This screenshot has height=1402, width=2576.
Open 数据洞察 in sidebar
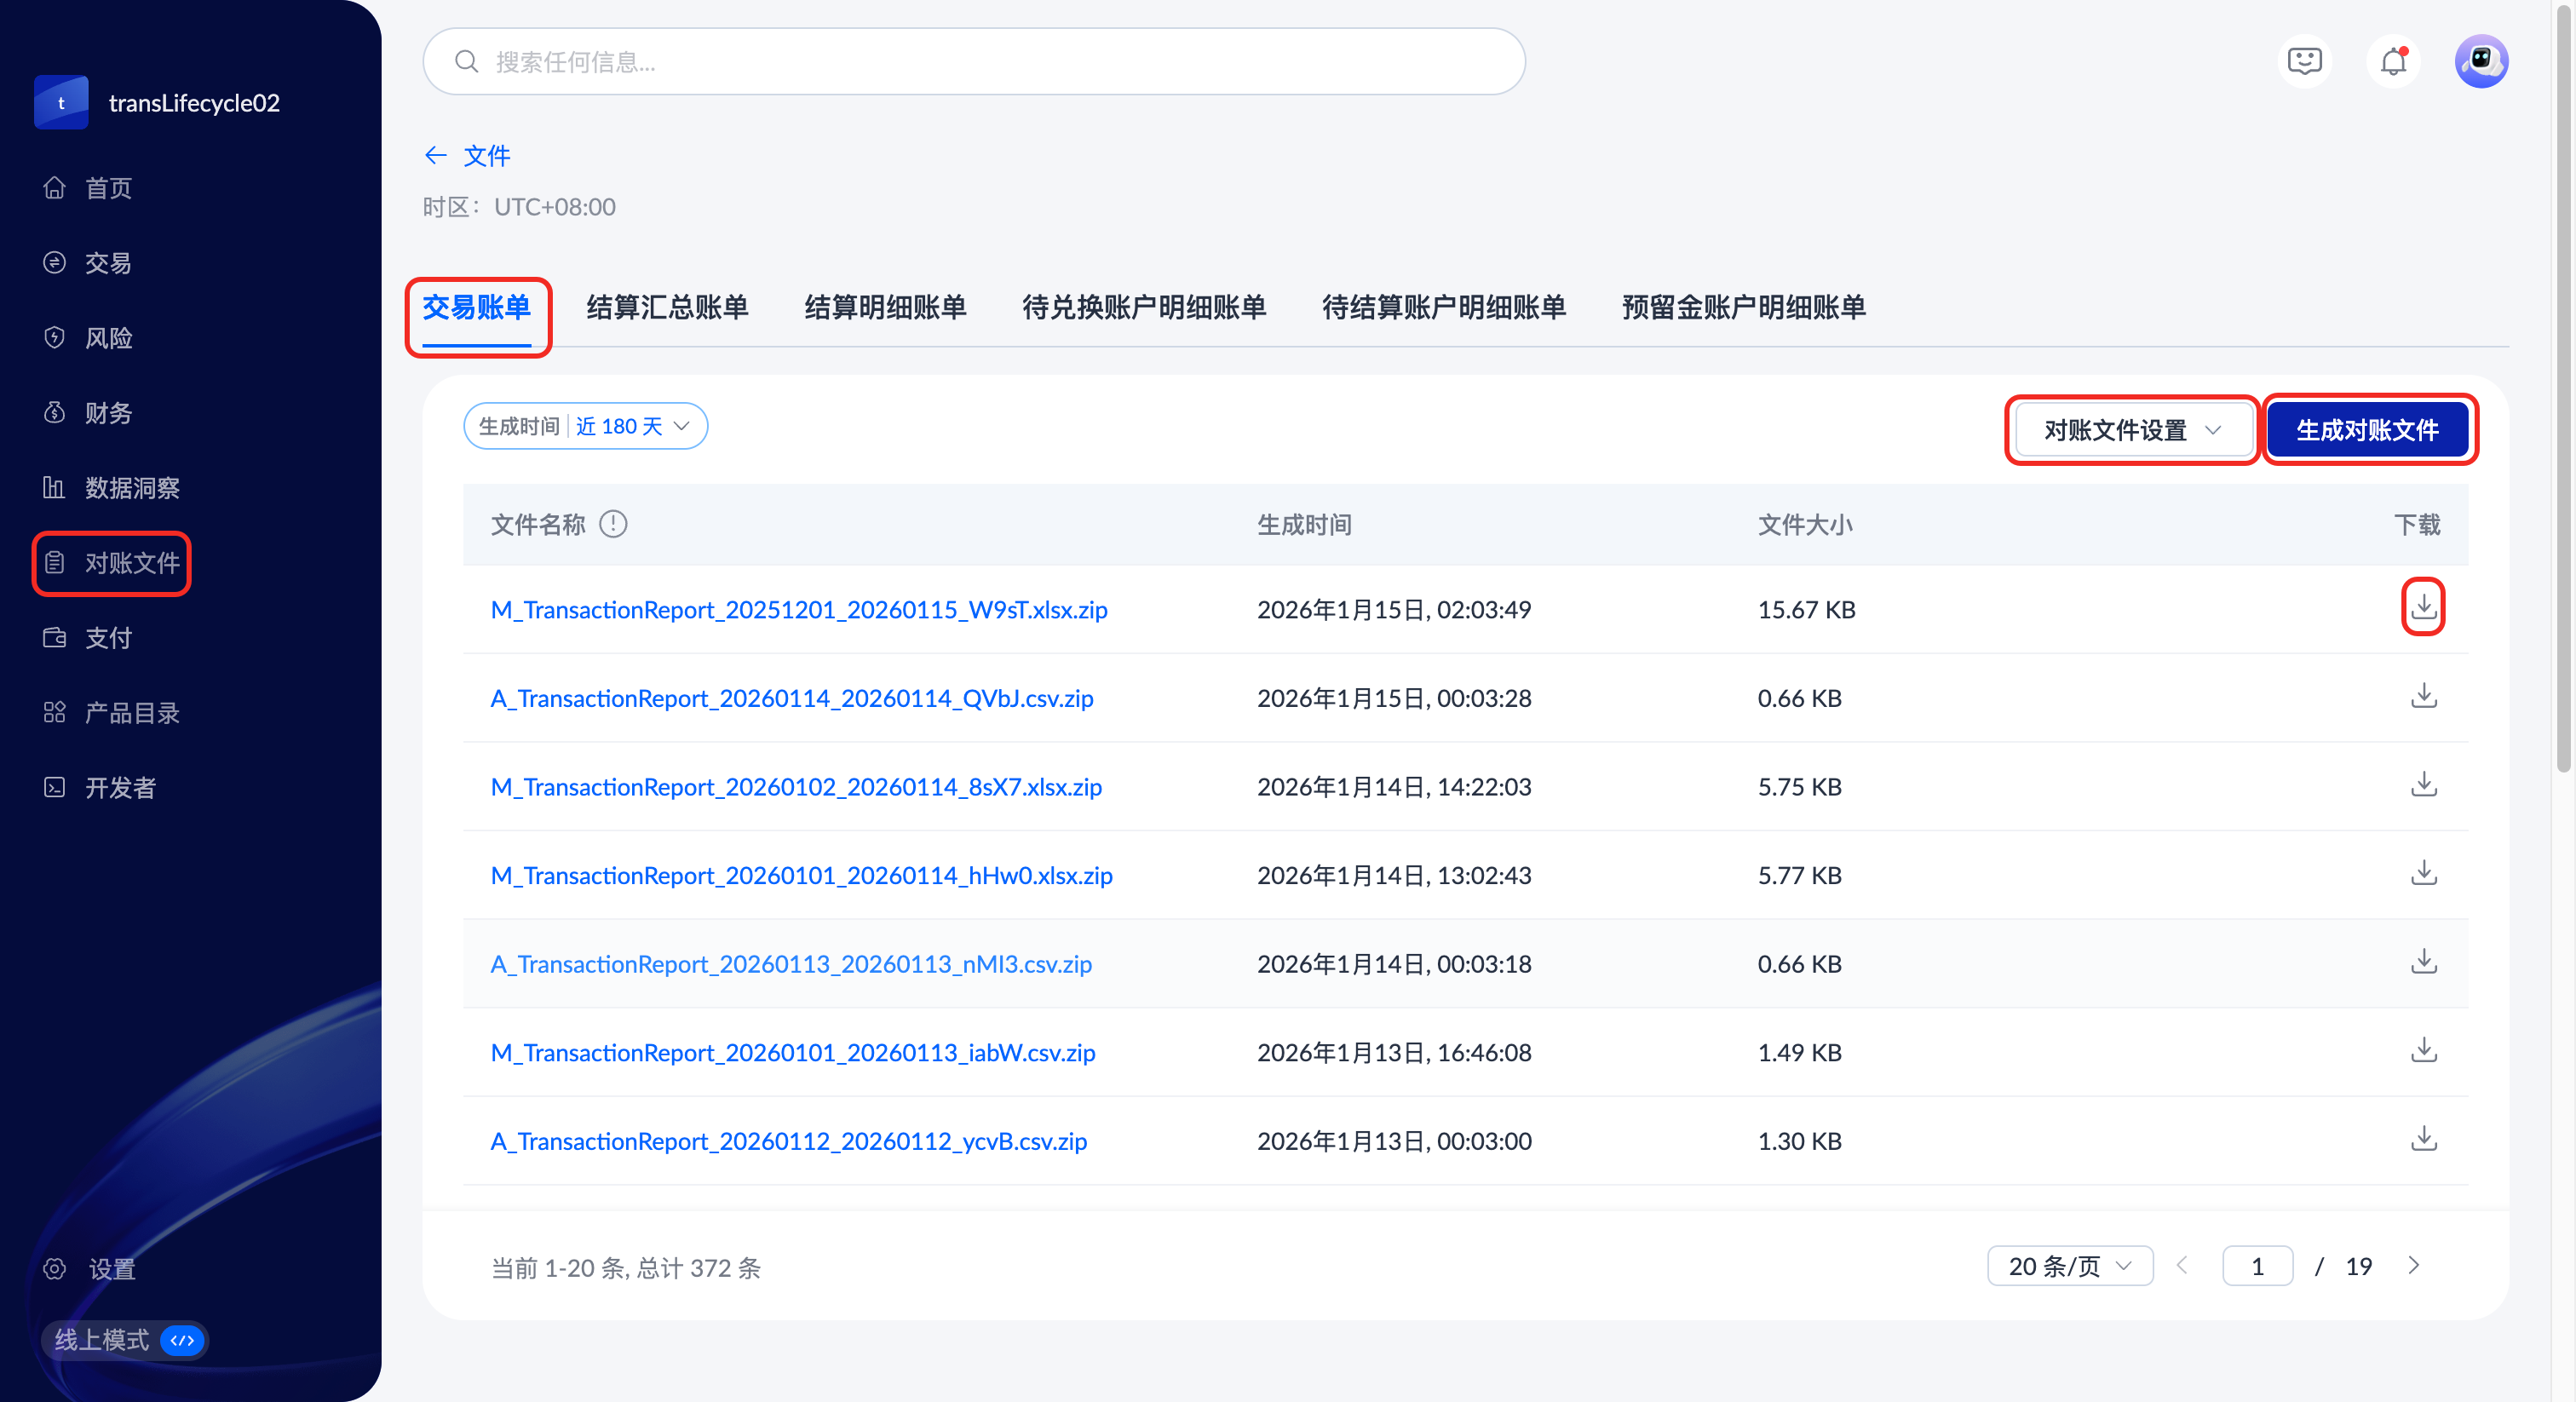(x=132, y=488)
